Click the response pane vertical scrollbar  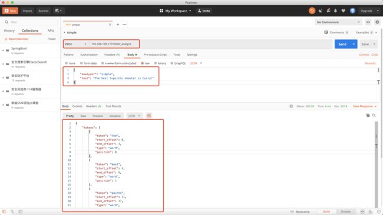(377, 164)
